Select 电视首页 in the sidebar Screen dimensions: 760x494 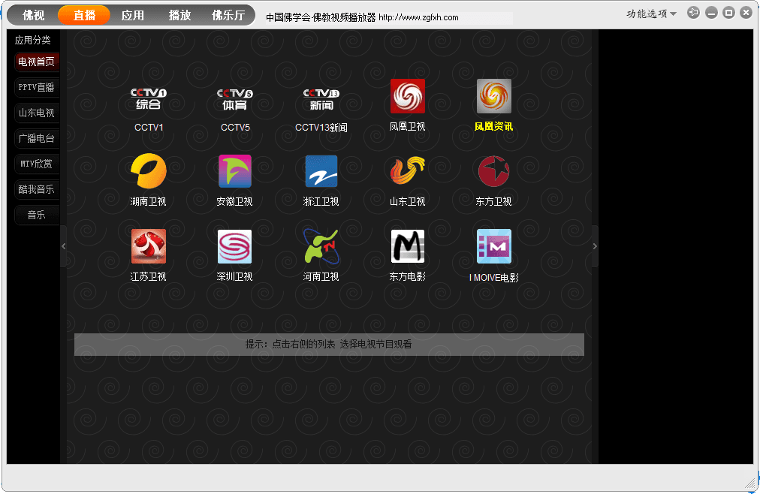coord(36,62)
